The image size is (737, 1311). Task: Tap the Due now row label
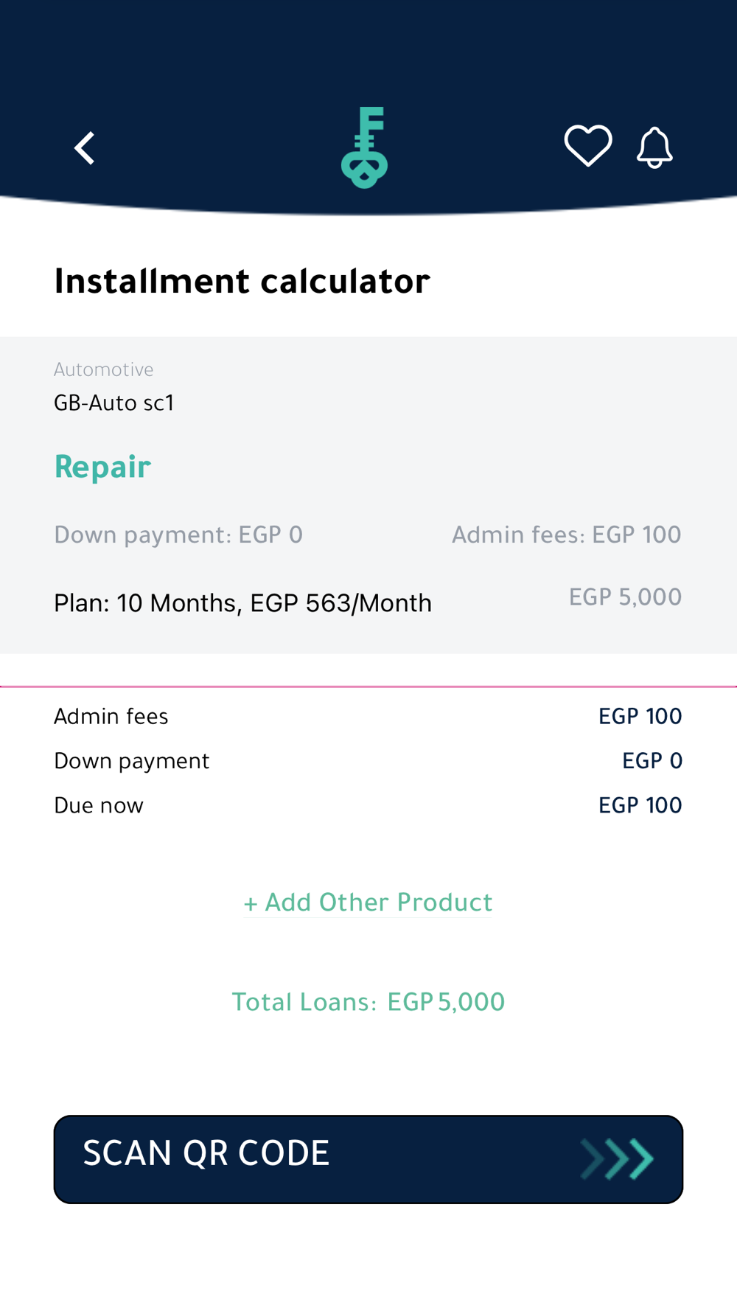(x=99, y=805)
